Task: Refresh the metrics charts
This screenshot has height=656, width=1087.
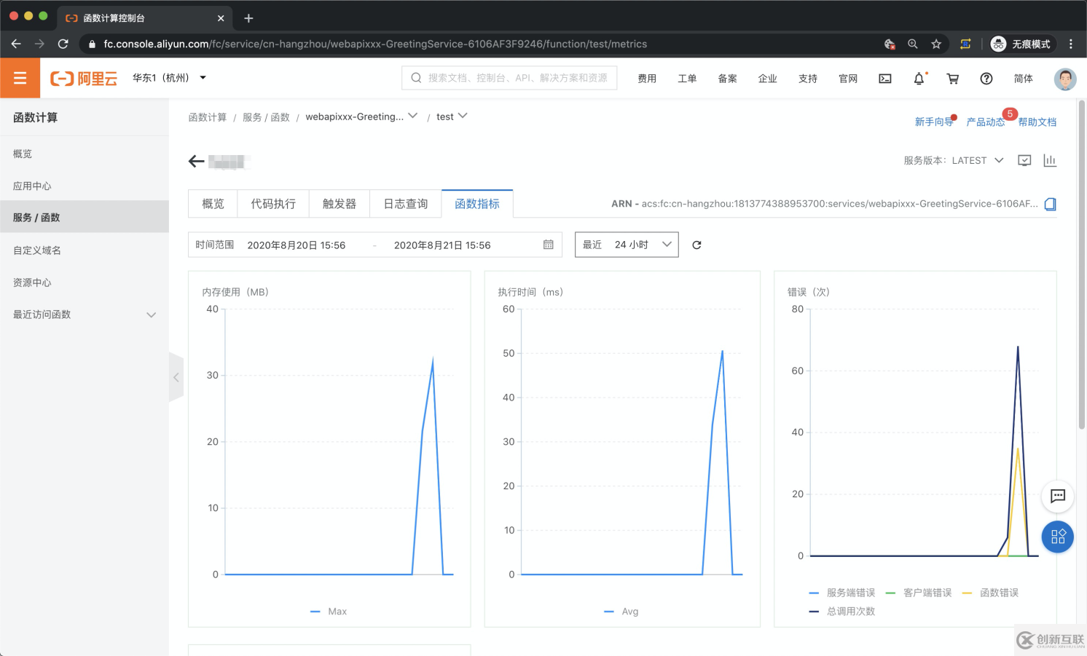Action: coord(696,245)
